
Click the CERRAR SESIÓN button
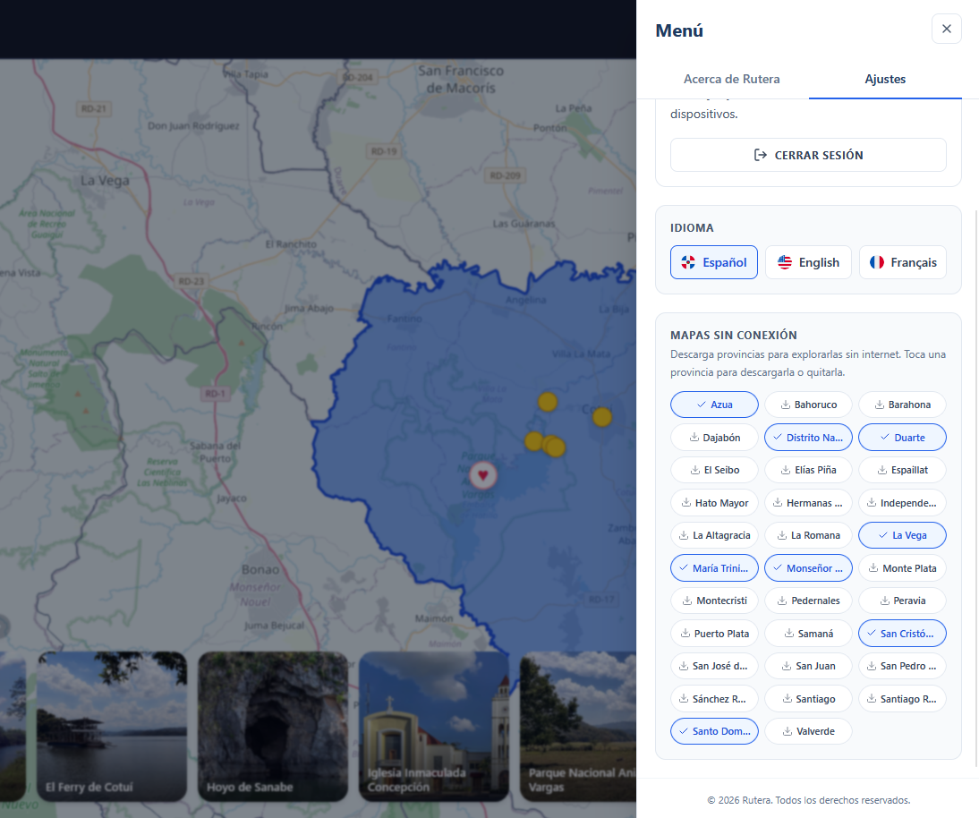pyautogui.click(x=808, y=155)
